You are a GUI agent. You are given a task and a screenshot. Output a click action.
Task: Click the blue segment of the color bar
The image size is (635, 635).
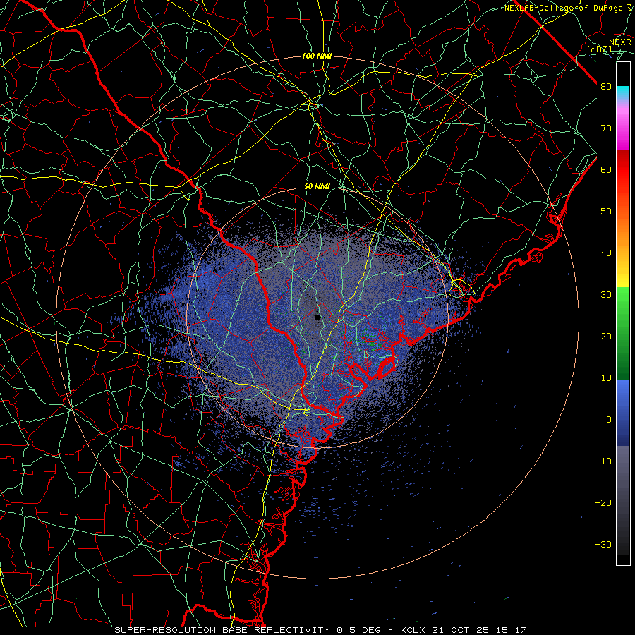click(623, 412)
